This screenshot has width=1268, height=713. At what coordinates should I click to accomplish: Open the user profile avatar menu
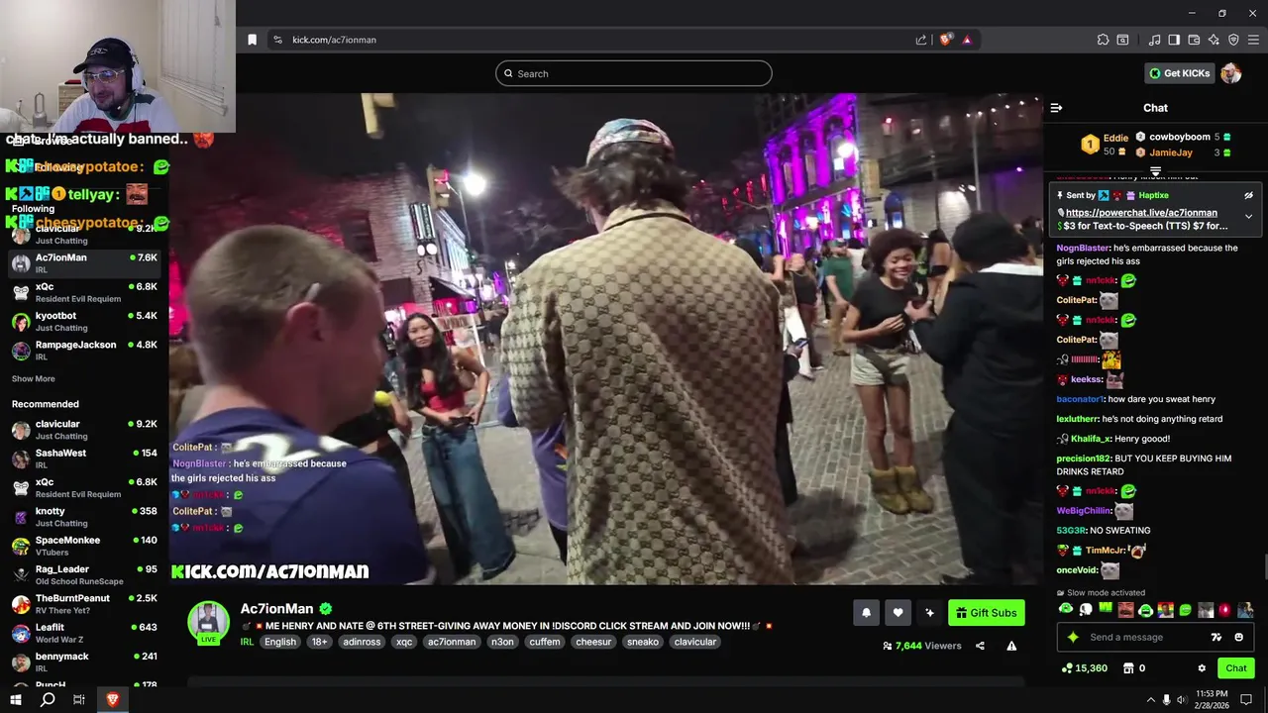point(1231,73)
